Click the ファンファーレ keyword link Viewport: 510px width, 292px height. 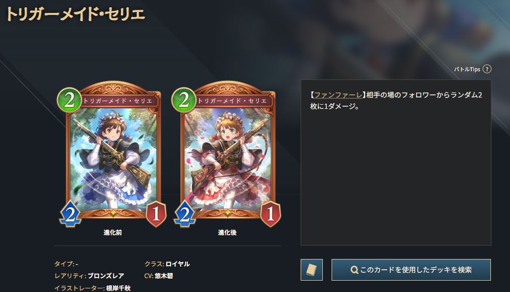(x=338, y=95)
